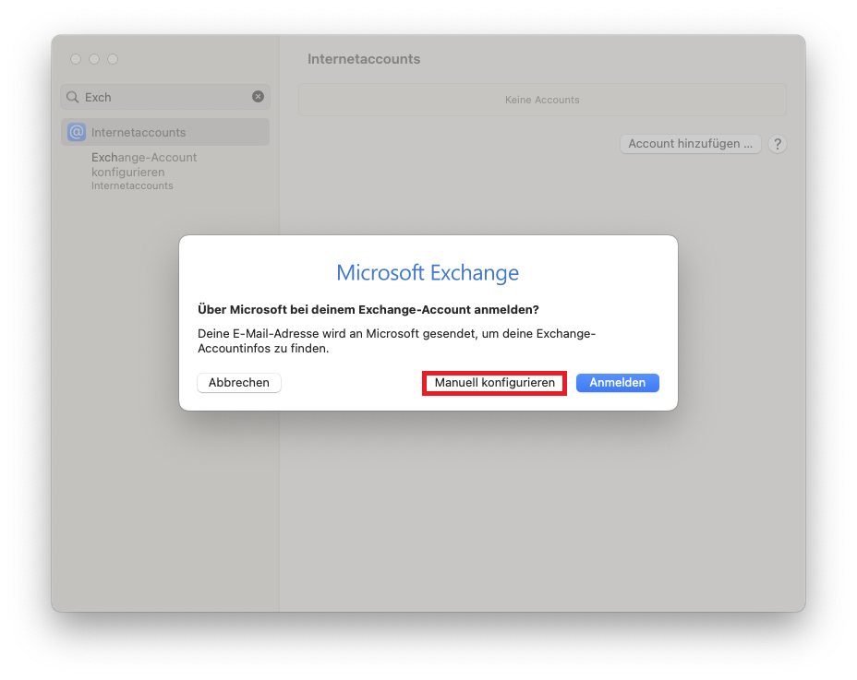Click the yellow minimize window control
The height and width of the screenshot is (680, 857).
[93, 58]
